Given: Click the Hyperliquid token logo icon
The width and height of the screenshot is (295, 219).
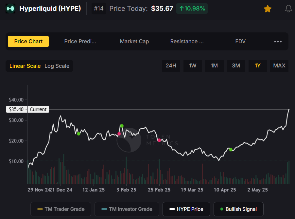Looking at the screenshot, I should [10, 9].
